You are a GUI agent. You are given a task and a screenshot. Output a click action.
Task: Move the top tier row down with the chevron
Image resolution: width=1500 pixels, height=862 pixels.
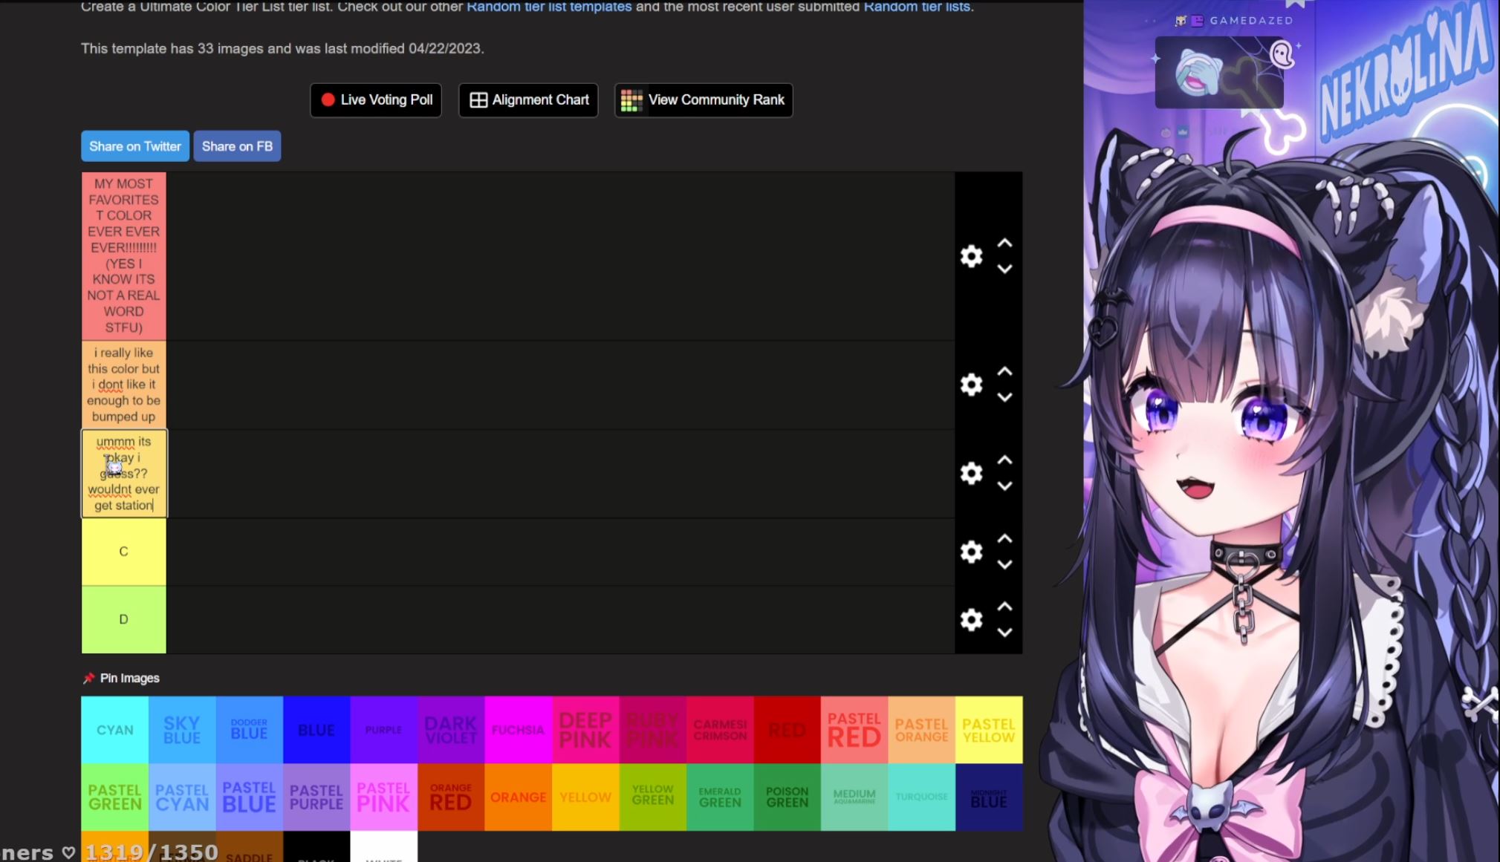click(1004, 270)
